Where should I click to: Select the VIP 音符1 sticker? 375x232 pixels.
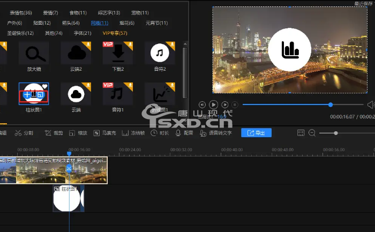(118, 94)
